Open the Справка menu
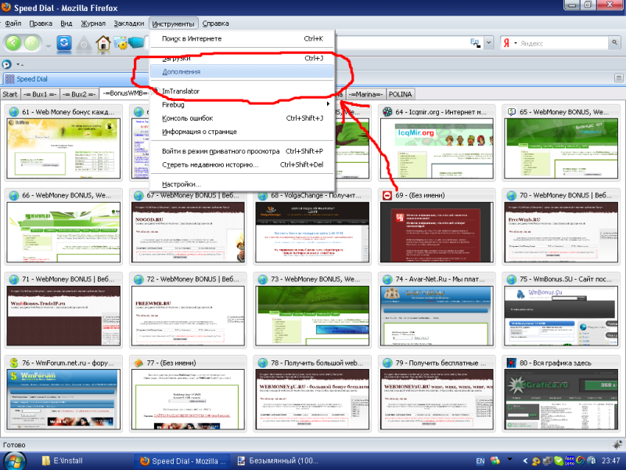 (x=216, y=23)
